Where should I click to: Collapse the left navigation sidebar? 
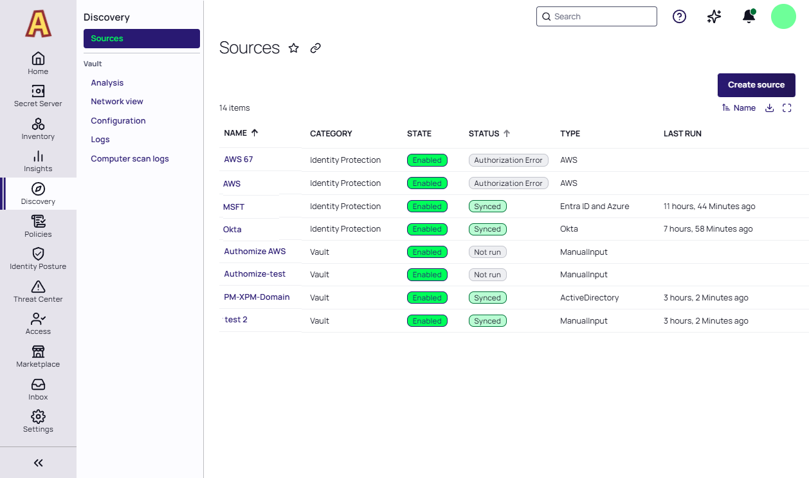[x=38, y=463]
